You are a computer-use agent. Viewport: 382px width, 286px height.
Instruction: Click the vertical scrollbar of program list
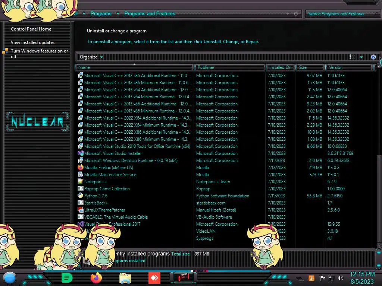pyautogui.click(x=379, y=200)
